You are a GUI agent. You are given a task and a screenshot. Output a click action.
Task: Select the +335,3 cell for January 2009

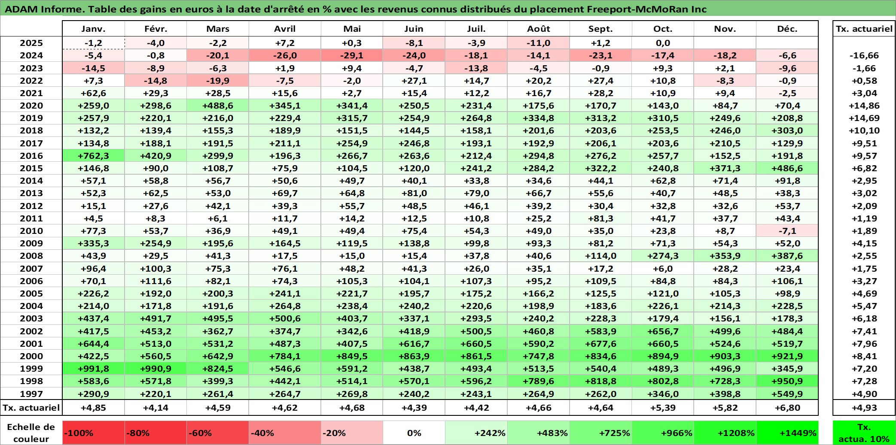[94, 243]
